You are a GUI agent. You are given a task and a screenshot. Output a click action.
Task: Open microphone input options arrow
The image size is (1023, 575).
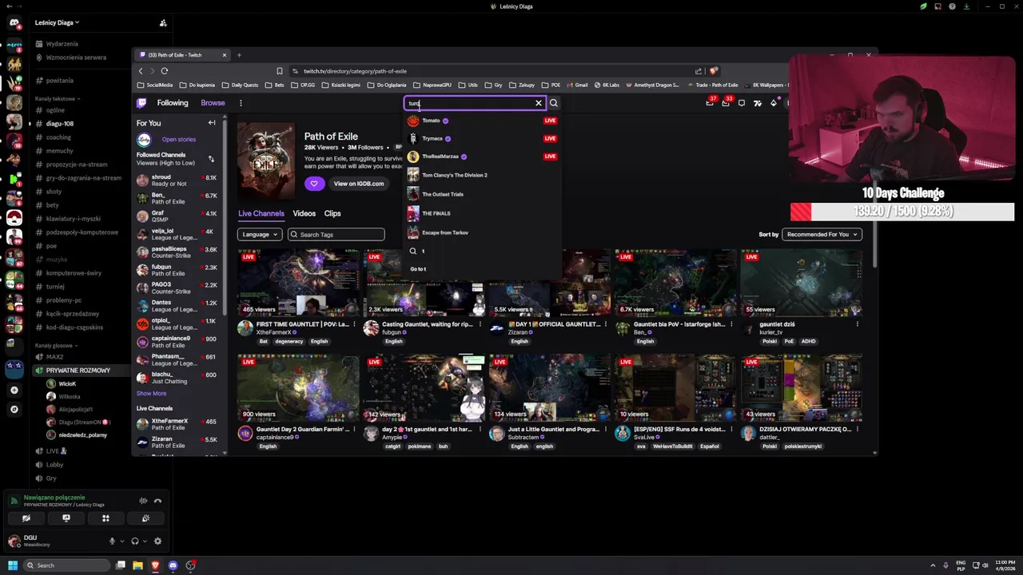[121, 541]
